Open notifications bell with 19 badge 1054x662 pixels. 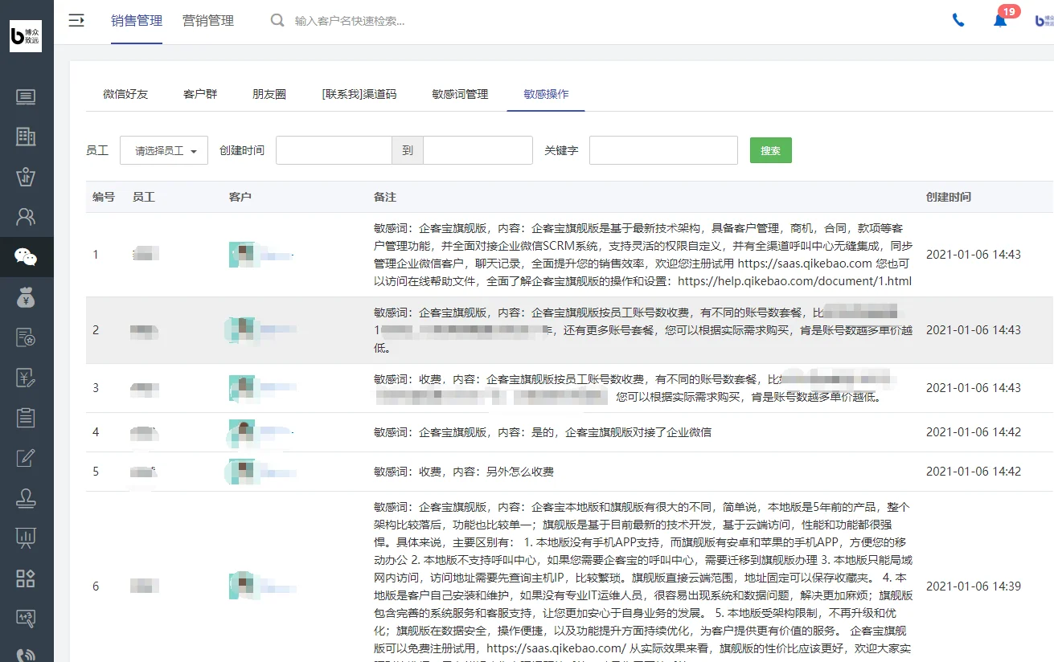(x=1000, y=21)
